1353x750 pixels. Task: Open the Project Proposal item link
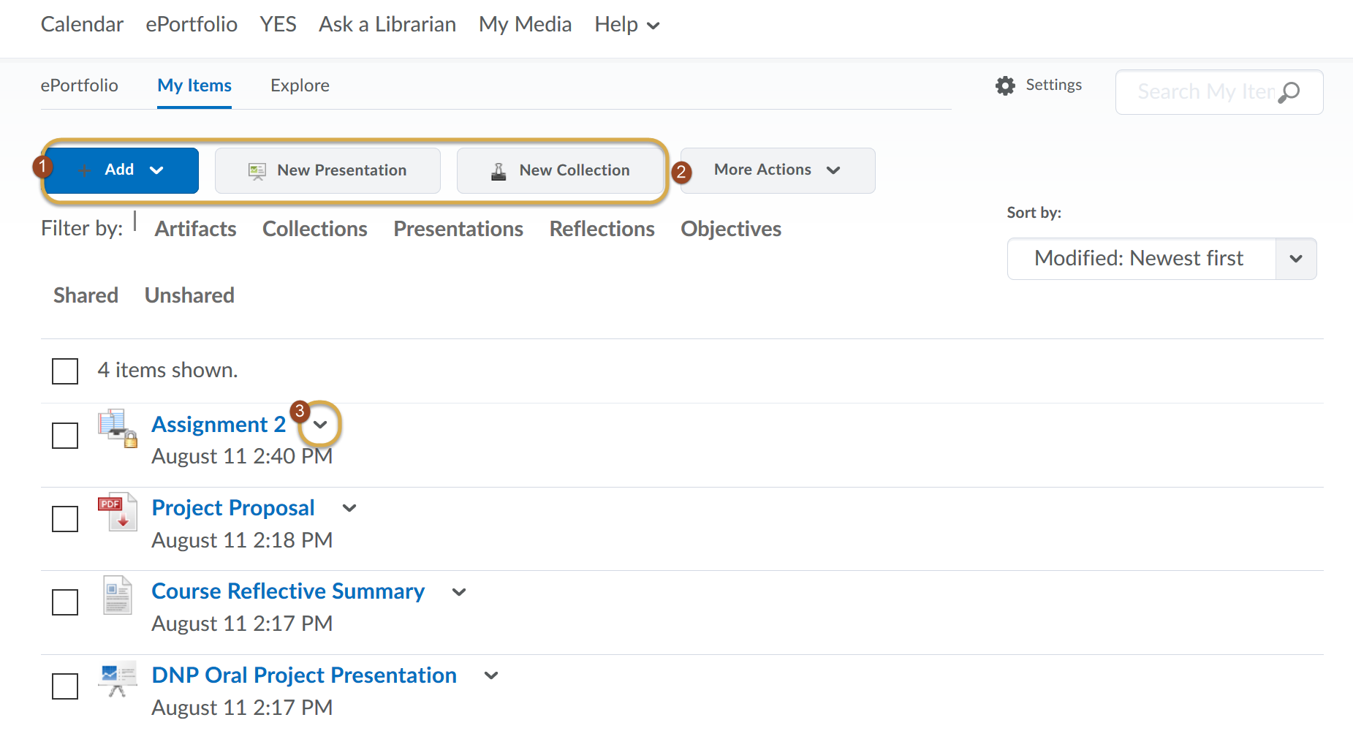[233, 508]
